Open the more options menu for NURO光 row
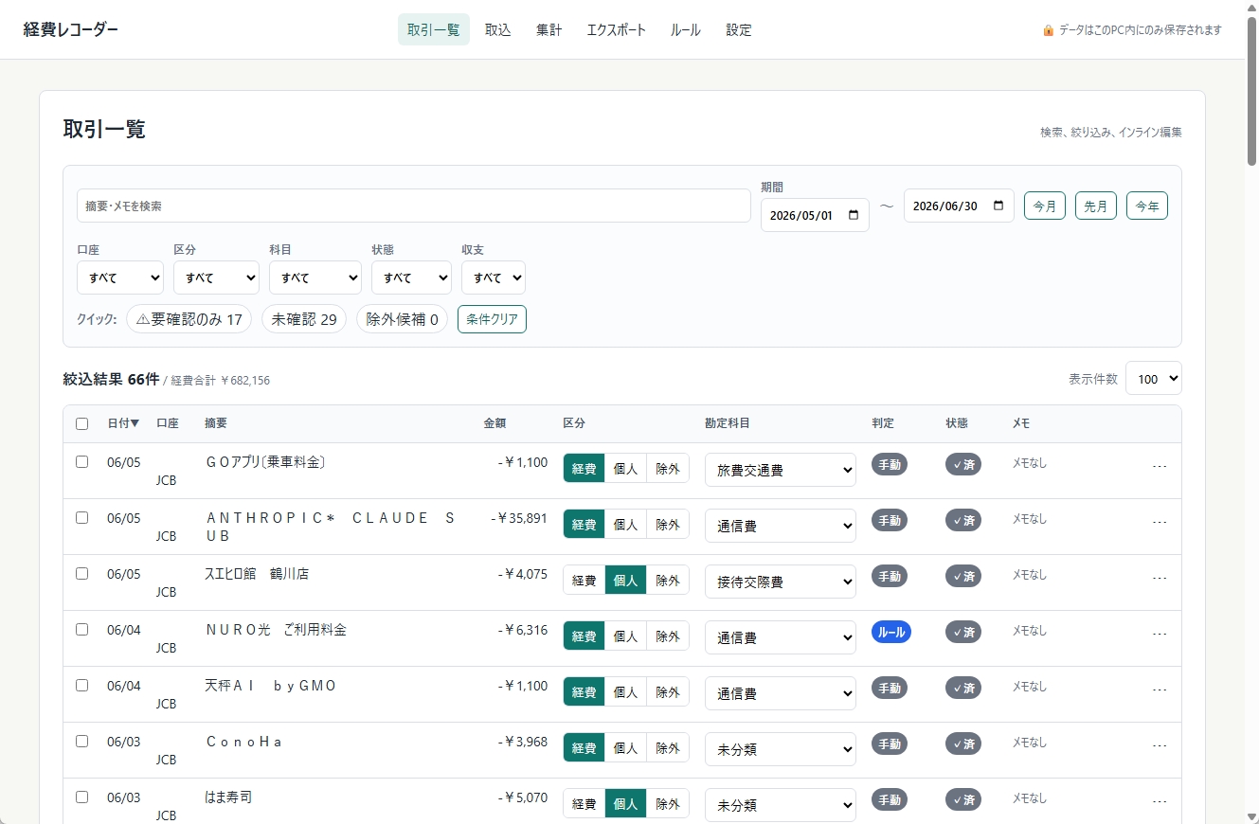 point(1160,634)
